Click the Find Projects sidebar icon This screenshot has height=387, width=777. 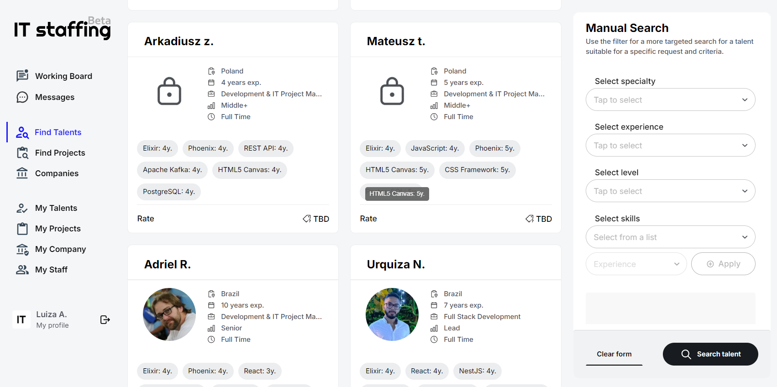pos(22,153)
